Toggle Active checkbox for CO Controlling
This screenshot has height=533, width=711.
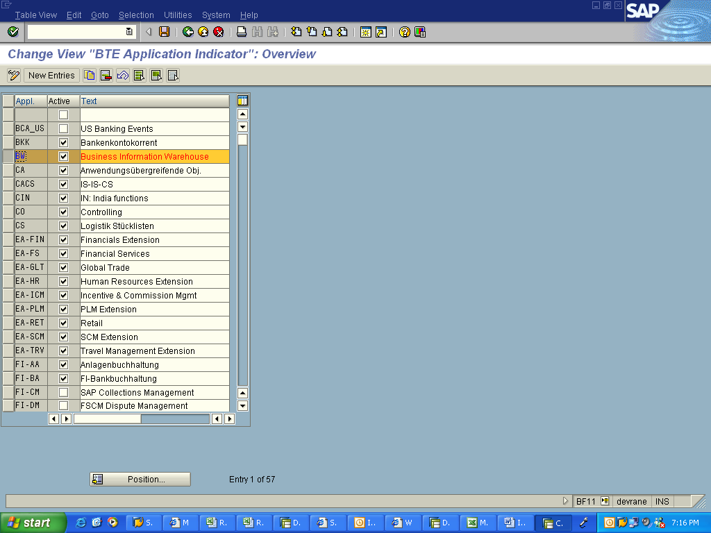(63, 212)
